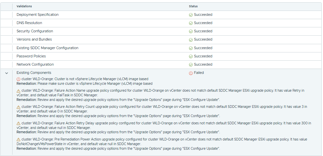Image resolution: width=323 pixels, height=156 pixels.
Task: Click the success icon beside DNS Resolution status
Action: point(191,23)
